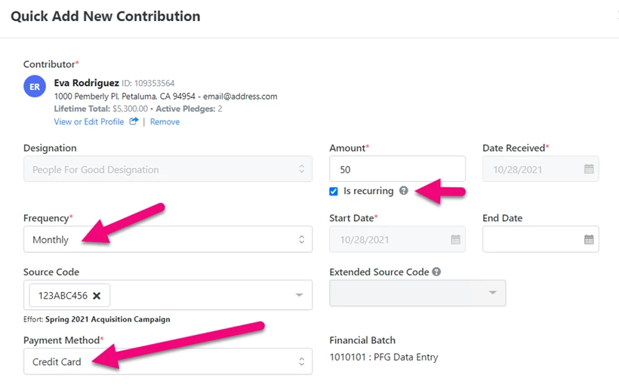Image resolution: width=619 pixels, height=387 pixels.
Task: Click the Financial Batch label
Action: tap(362, 340)
